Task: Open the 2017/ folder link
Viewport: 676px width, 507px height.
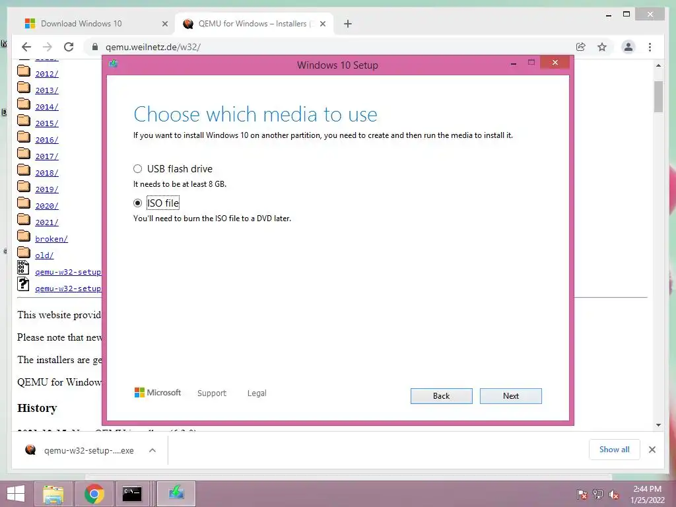Action: 47,156
